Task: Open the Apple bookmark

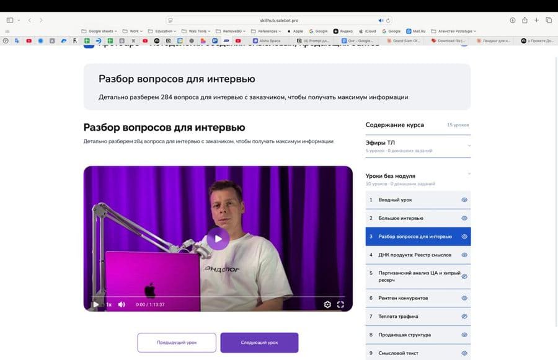Action: [295, 32]
